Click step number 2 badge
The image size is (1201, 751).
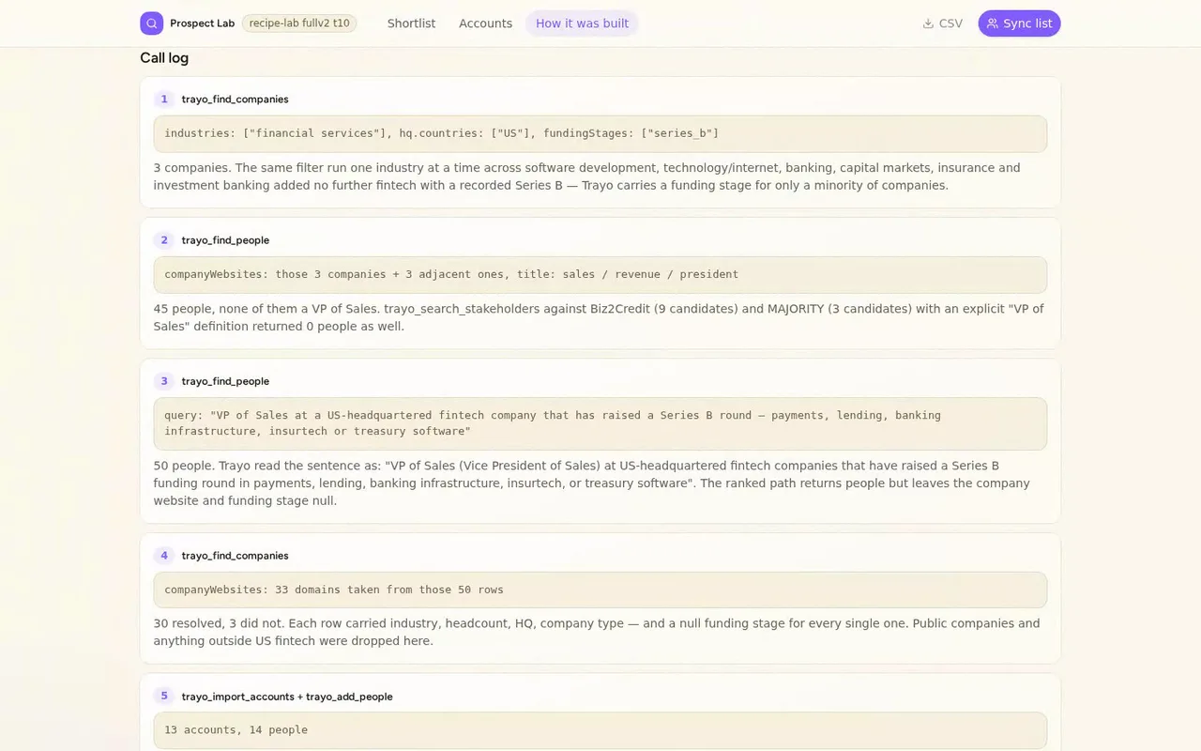click(x=164, y=240)
